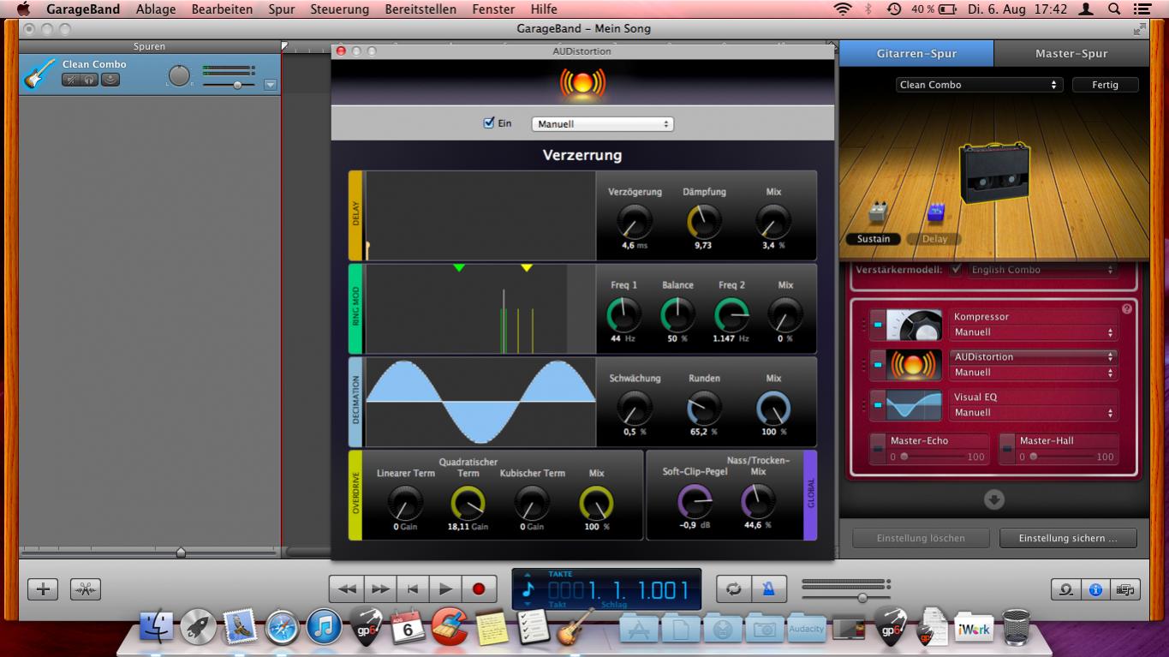Click the Einstellung sichern button
Screen dimensions: 1169x657
click(x=1067, y=538)
